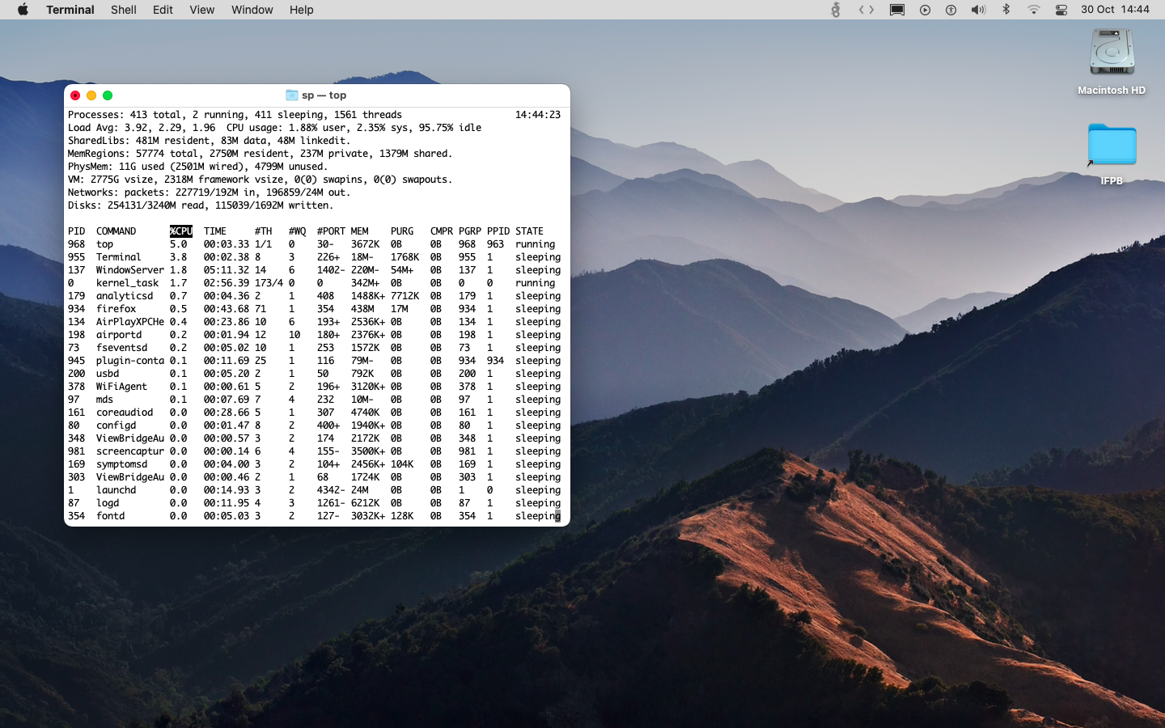Screen dimensions: 1165x728
Task: Open the Apple menu
Action: 23,10
